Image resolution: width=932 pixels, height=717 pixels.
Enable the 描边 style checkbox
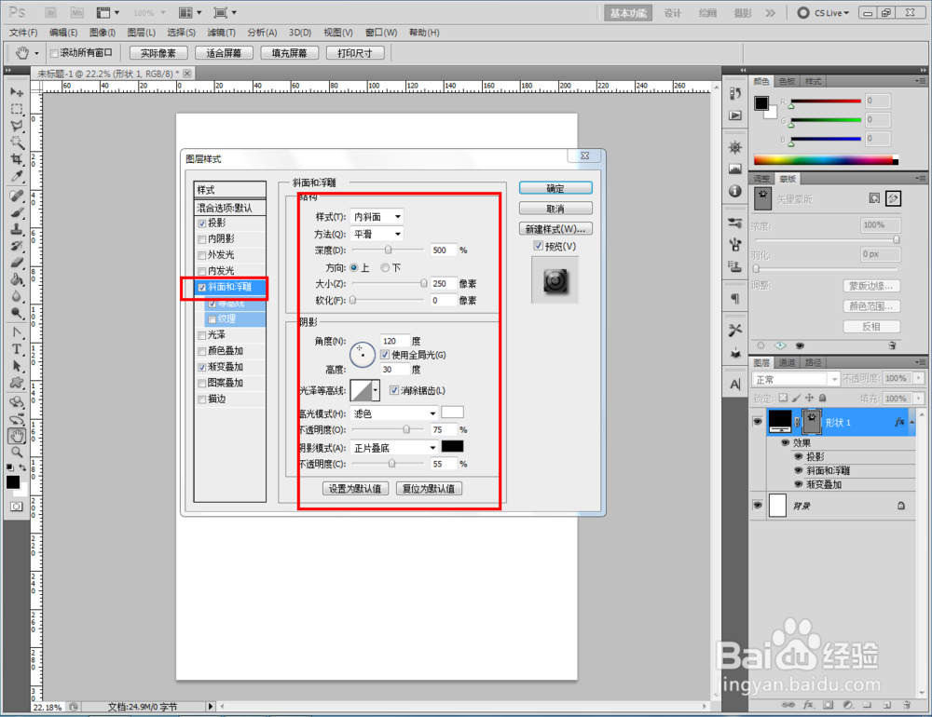202,399
